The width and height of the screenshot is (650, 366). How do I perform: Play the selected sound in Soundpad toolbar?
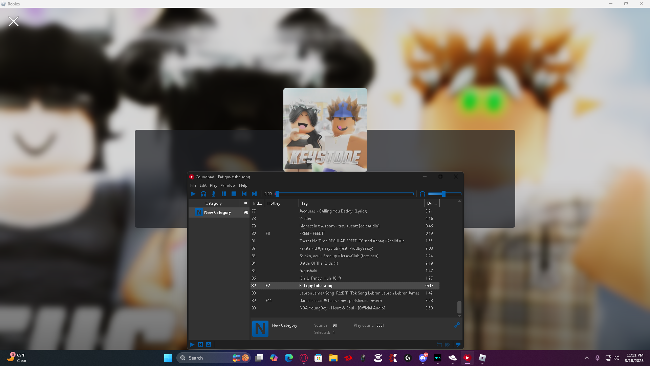coord(193,194)
